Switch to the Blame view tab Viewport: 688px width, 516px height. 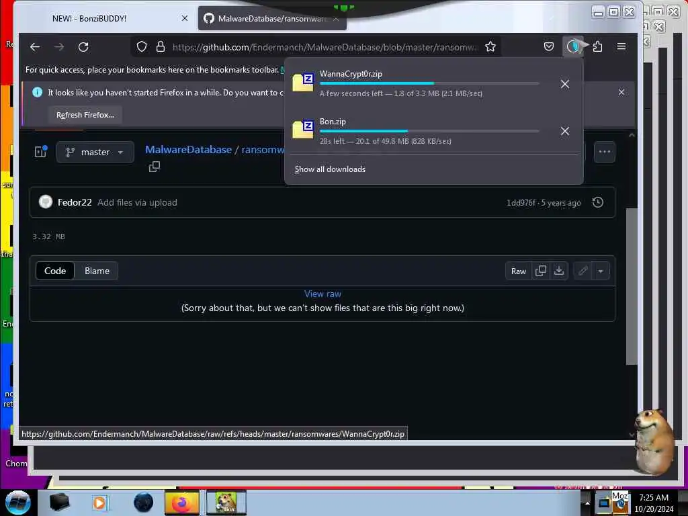(x=97, y=271)
